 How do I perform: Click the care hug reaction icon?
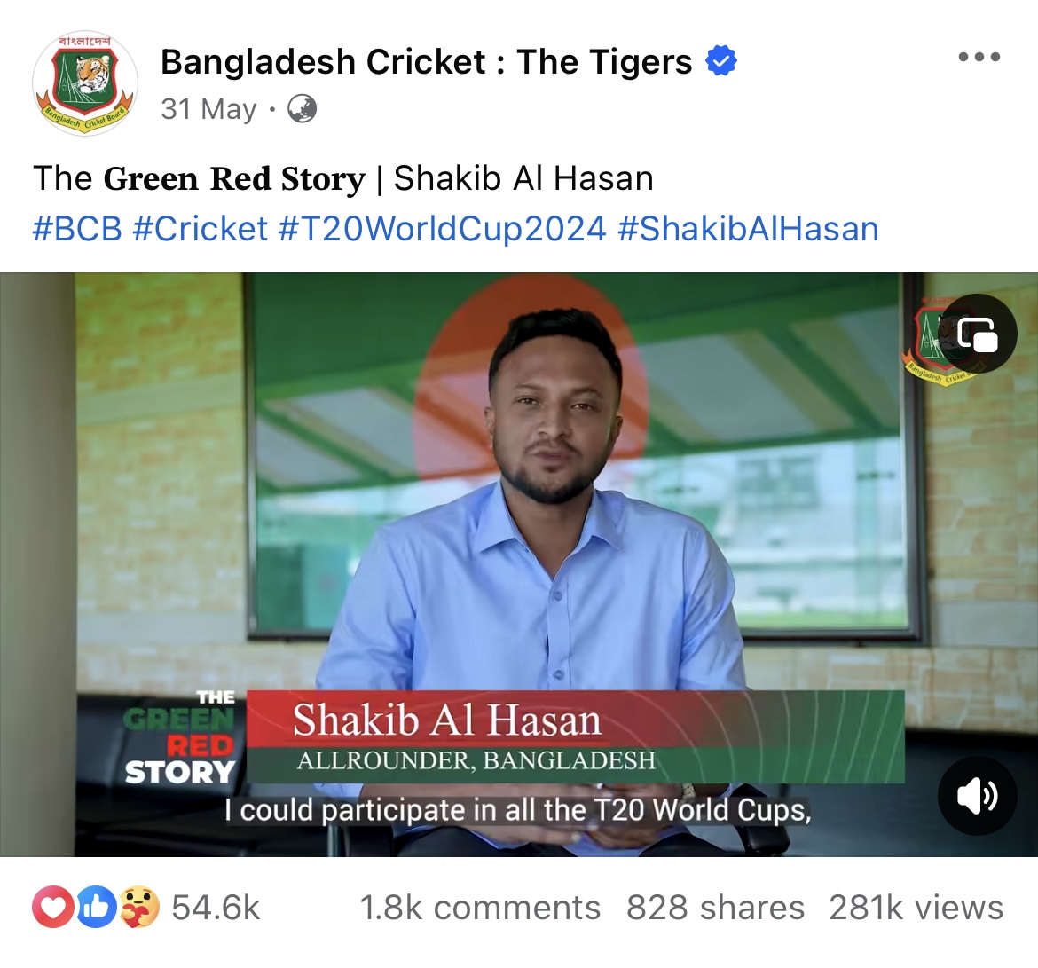139,907
